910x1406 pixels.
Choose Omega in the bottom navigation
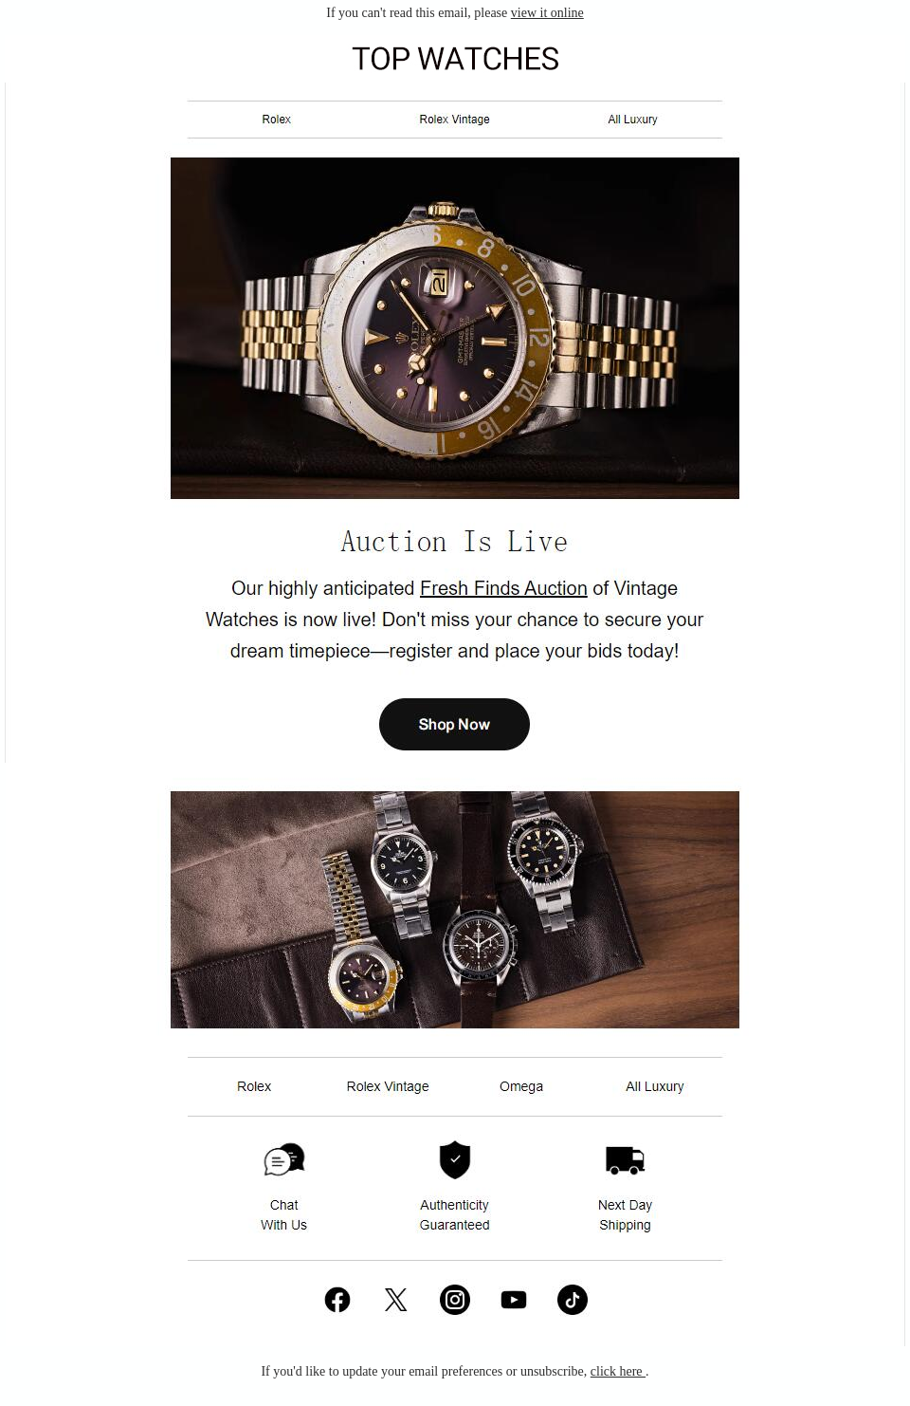pos(521,1086)
